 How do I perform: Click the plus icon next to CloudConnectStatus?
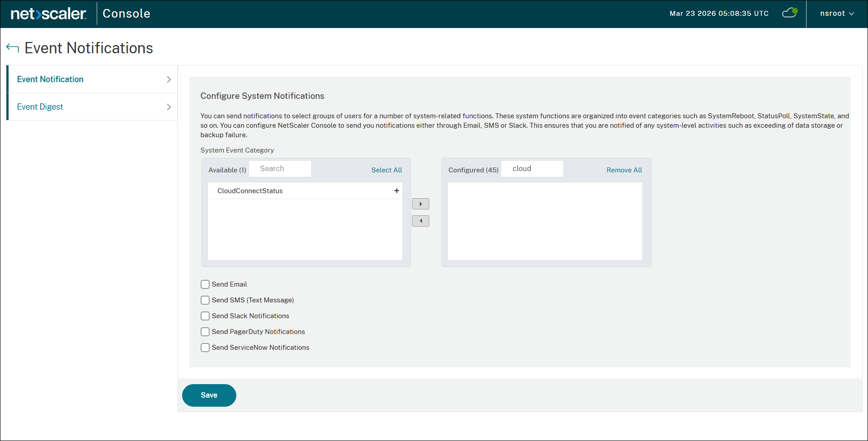click(x=396, y=190)
